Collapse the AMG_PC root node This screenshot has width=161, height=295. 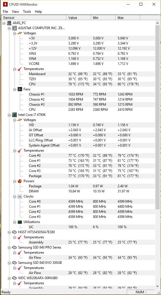[x=4, y=23]
